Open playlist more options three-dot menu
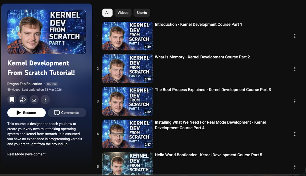The height and width of the screenshot is (176, 306). 45,99
